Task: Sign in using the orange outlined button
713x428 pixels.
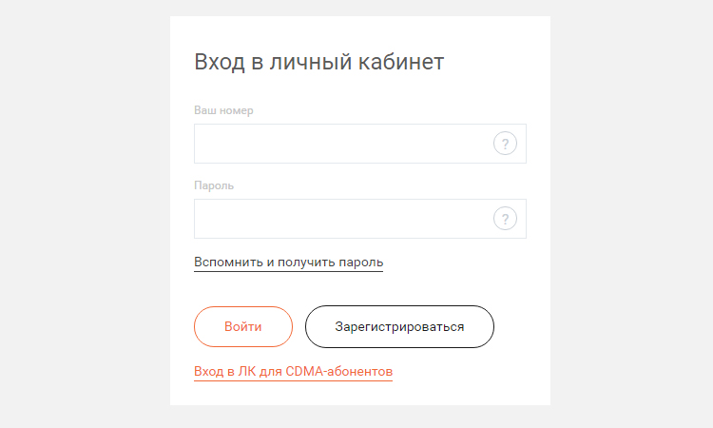Action: point(243,326)
